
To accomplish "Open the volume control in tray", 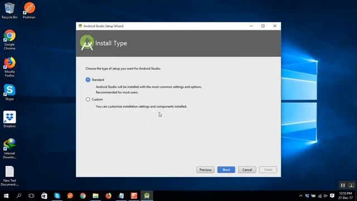I will [326, 196].
